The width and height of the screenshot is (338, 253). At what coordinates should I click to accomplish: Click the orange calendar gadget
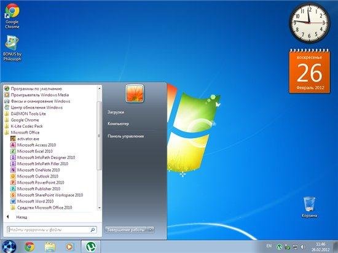pos(310,71)
